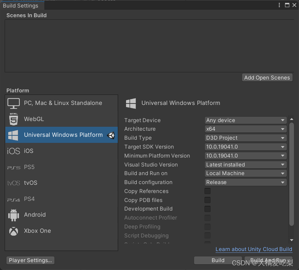Click the Build And Run button
Screen dimensions: 299x270
268,260
